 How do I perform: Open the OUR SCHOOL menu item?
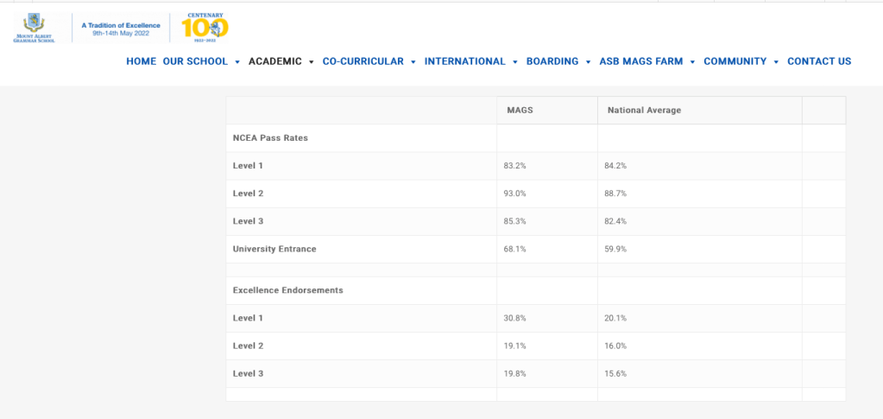point(195,61)
